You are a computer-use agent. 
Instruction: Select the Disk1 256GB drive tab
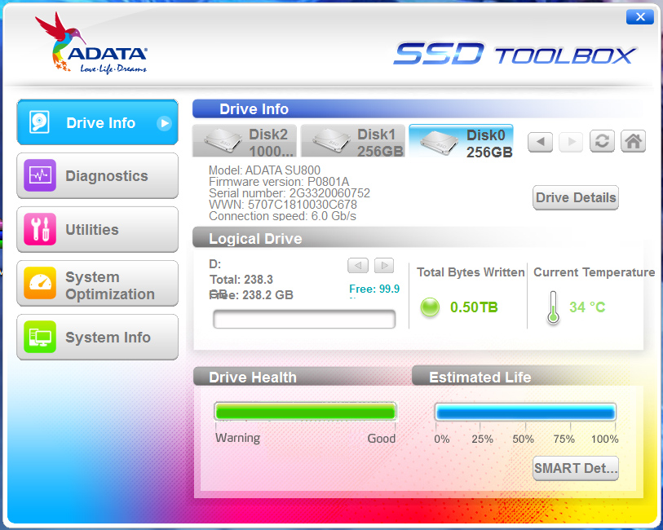[353, 142]
